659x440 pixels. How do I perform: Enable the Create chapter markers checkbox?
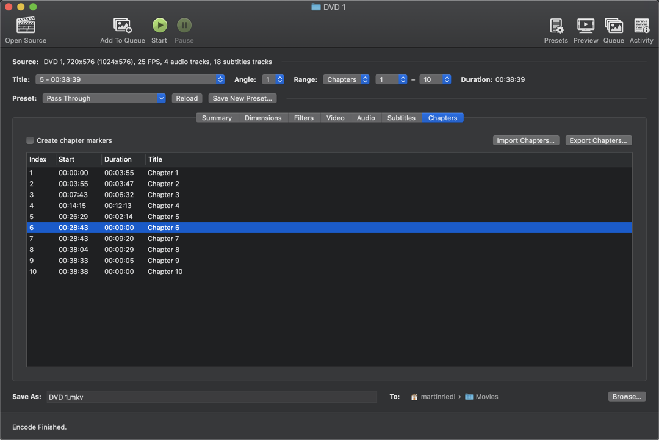coord(29,140)
